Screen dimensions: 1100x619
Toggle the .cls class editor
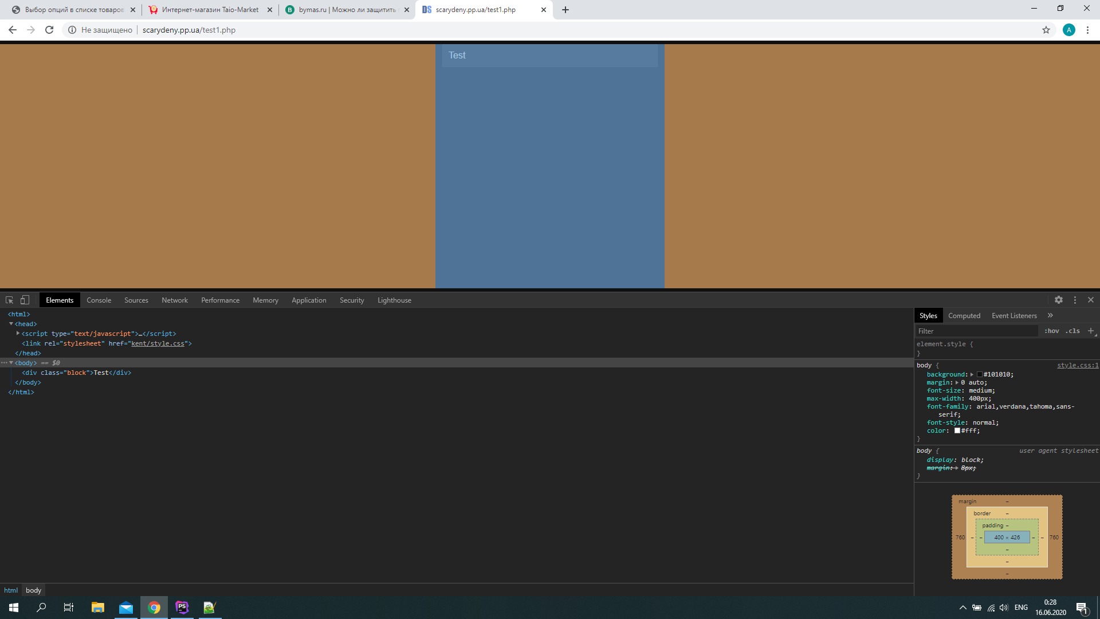pyautogui.click(x=1072, y=331)
